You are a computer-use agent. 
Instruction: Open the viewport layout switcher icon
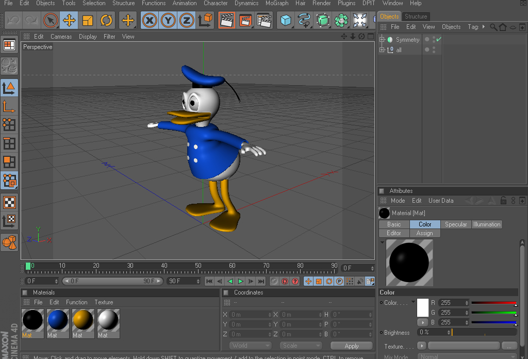9,45
